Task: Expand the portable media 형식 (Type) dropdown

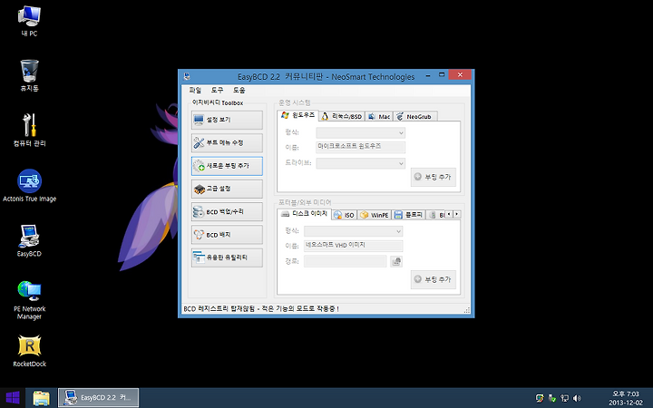Action: 353,231
